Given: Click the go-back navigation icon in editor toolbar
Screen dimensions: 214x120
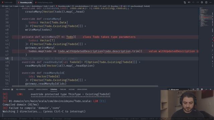Looking at the screenshot, I should (x=189, y=2).
